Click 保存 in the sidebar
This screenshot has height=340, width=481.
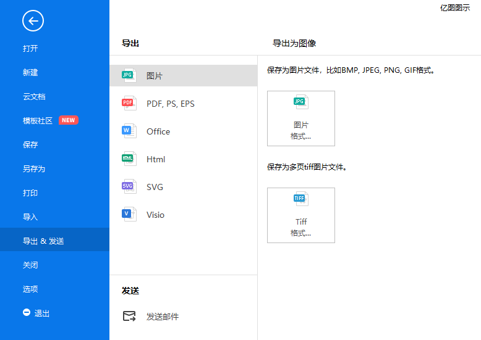tap(30, 144)
